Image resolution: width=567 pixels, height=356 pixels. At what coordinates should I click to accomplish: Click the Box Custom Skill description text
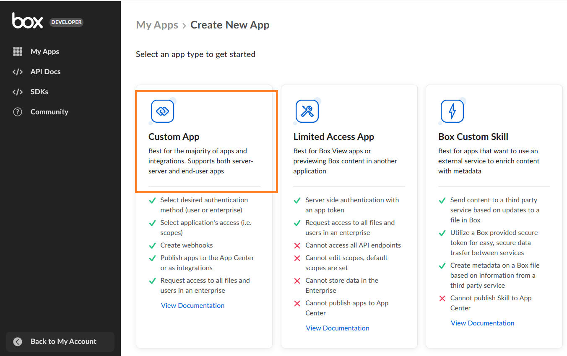pyautogui.click(x=489, y=161)
